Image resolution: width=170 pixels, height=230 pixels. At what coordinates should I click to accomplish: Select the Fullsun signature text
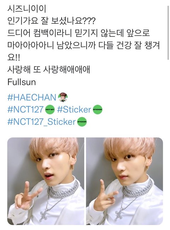click(x=22, y=82)
